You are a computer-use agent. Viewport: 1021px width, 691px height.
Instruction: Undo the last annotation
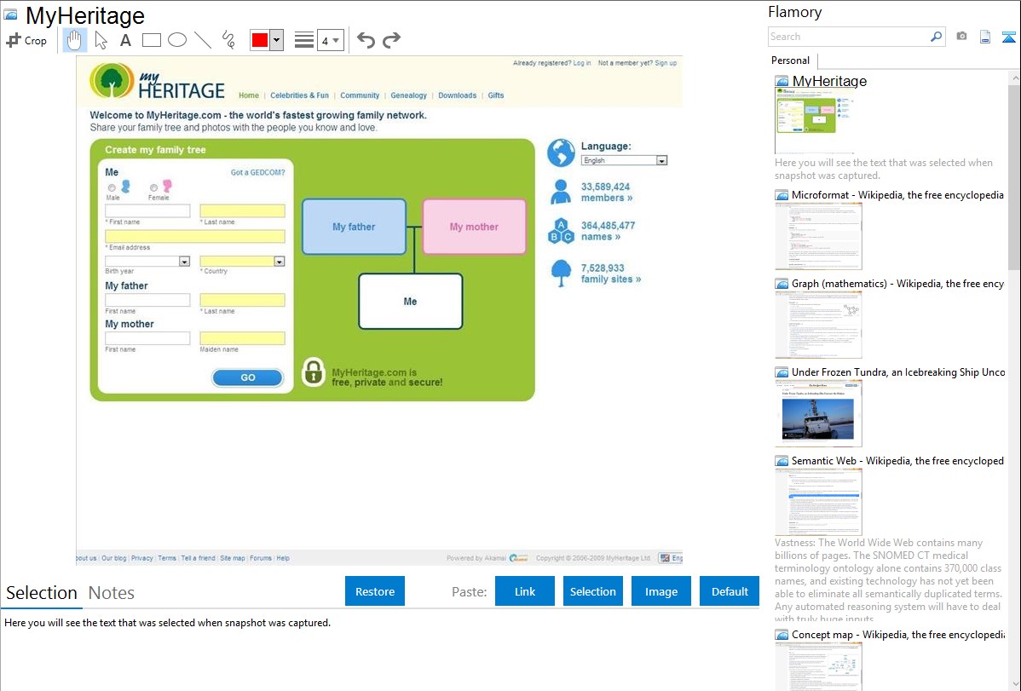[x=366, y=40]
